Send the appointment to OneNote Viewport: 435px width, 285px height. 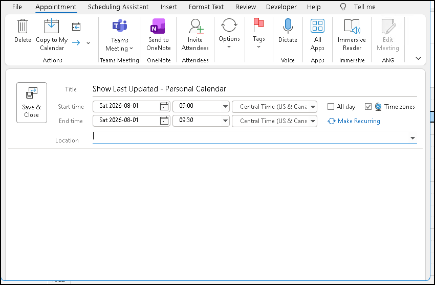[159, 35]
